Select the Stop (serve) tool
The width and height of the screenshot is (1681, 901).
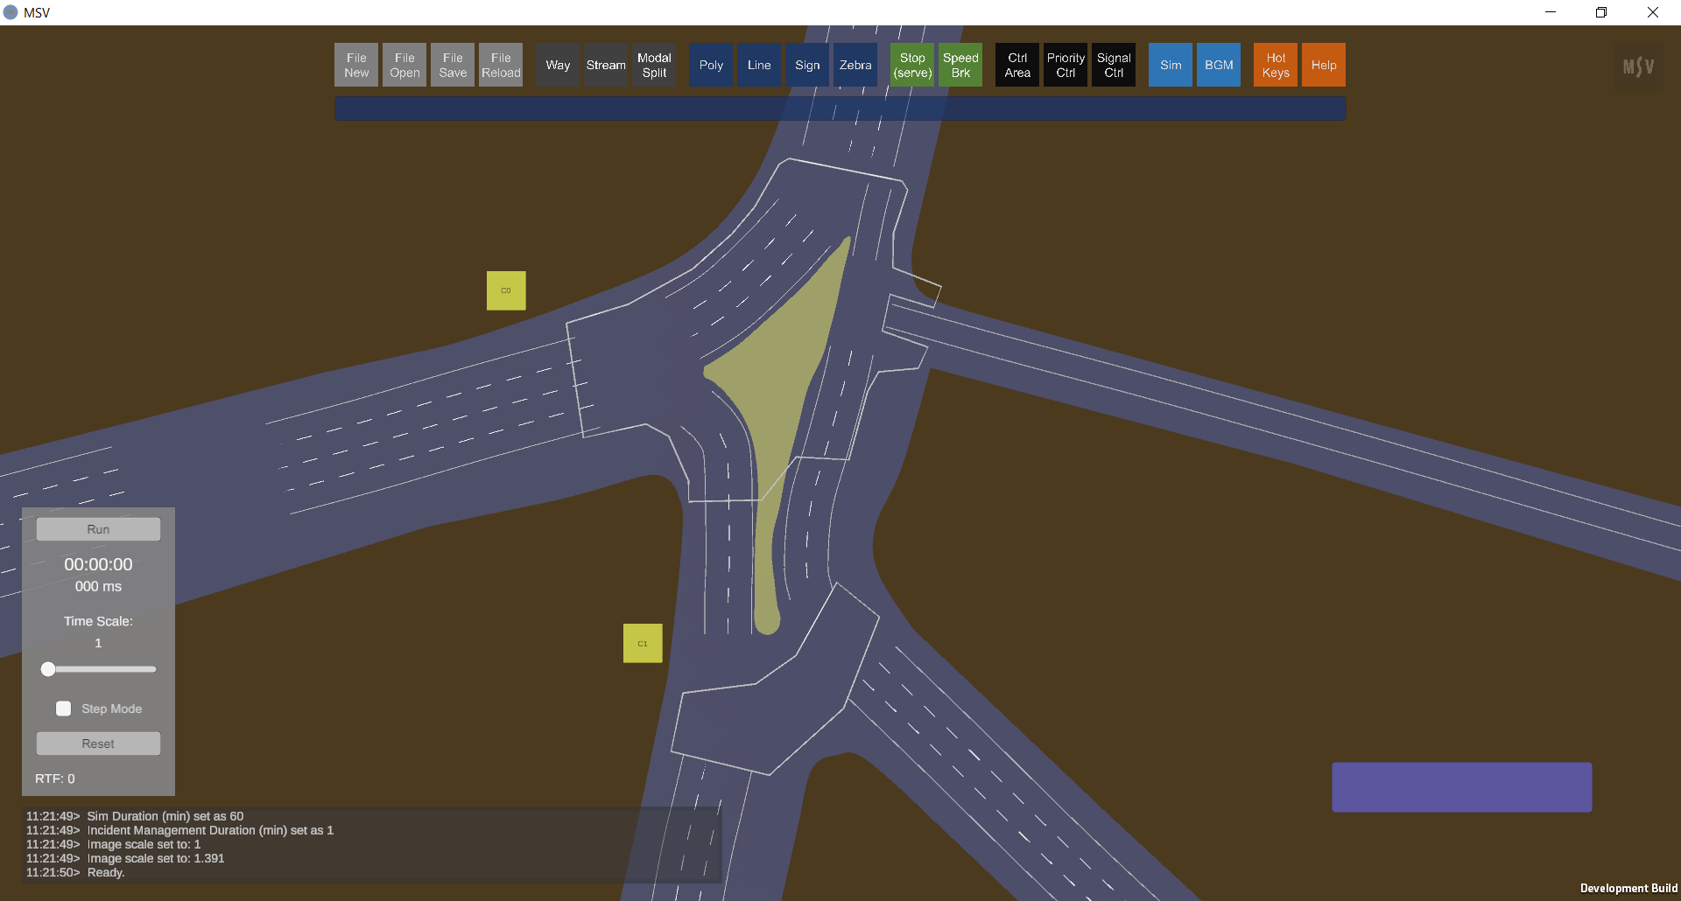(x=912, y=66)
